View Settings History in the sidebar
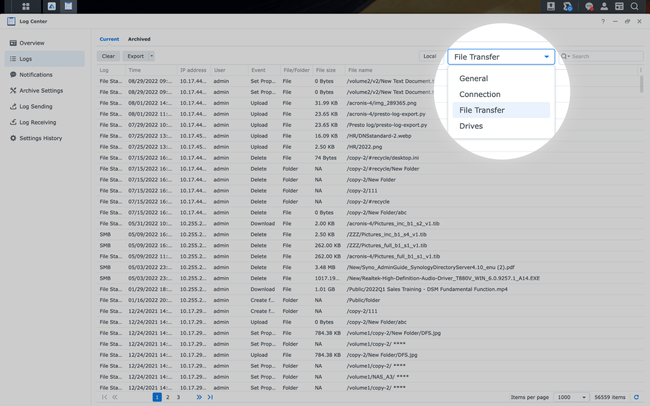650x406 pixels. click(40, 138)
